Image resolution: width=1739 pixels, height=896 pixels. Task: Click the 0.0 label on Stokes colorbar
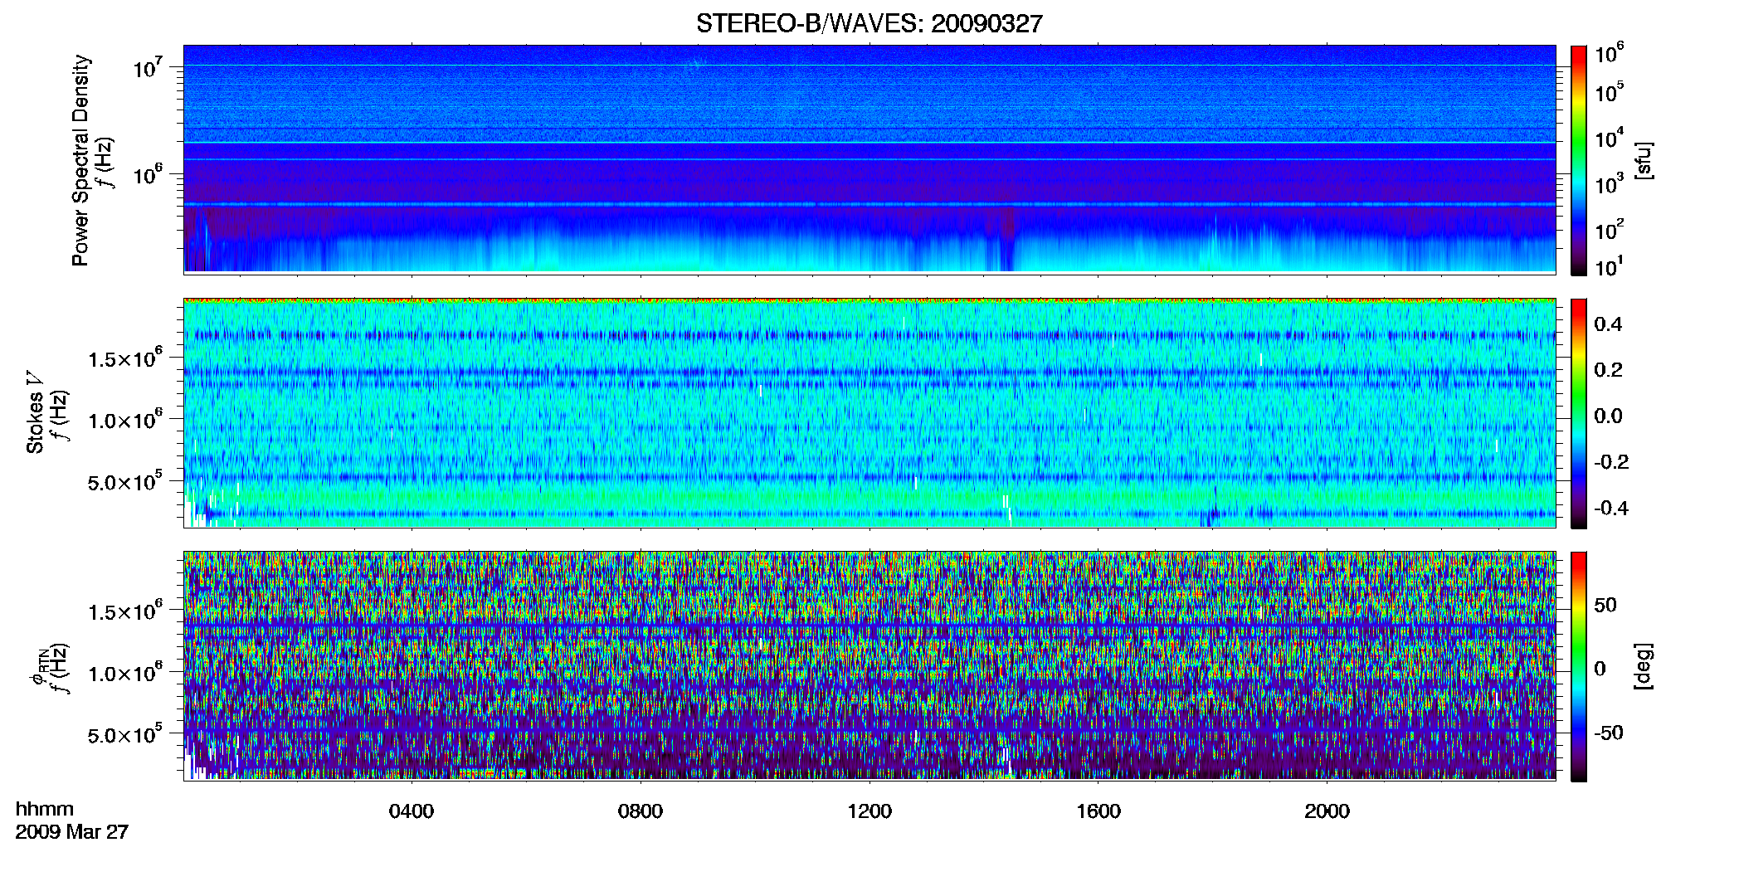[1608, 416]
